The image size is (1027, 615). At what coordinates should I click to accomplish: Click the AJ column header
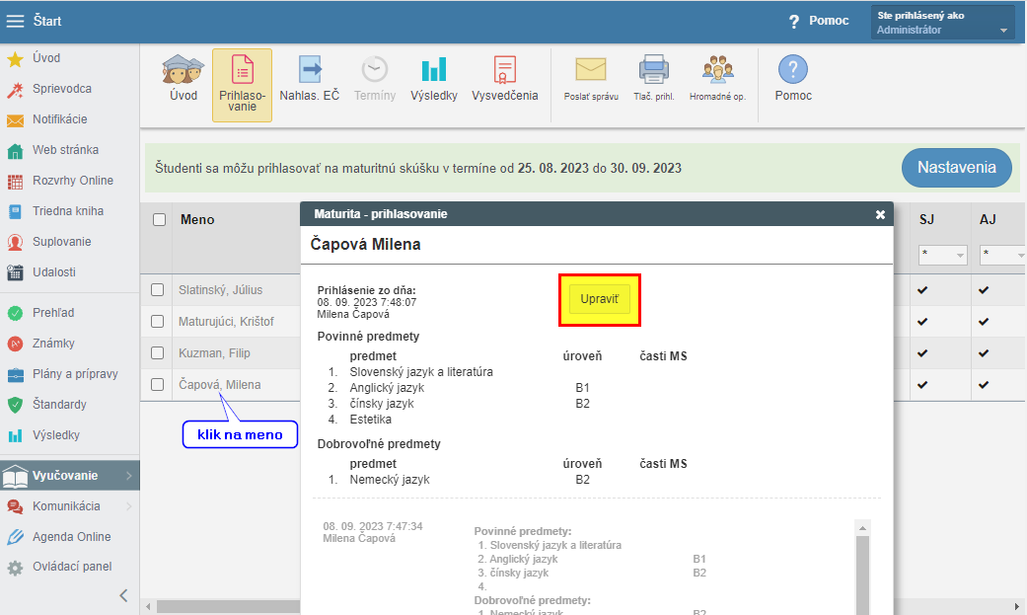988,219
